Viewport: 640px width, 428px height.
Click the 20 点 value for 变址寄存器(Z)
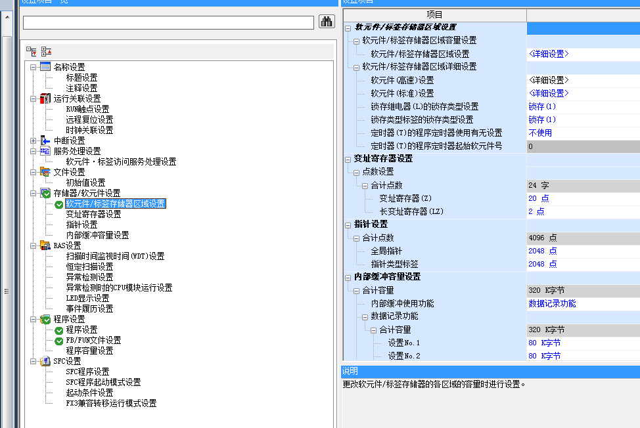click(538, 198)
